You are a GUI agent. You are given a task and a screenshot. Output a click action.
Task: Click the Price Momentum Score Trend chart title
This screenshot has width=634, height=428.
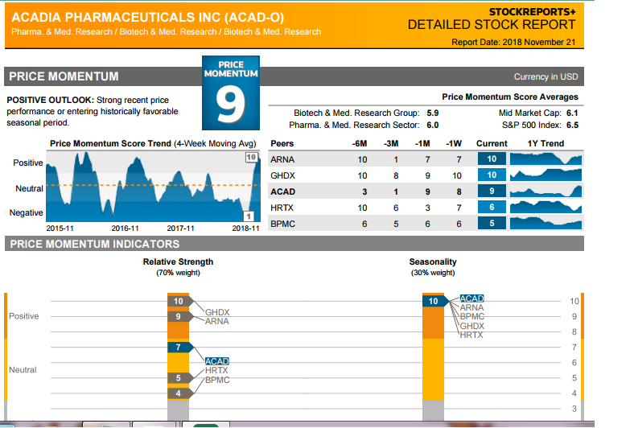(153, 143)
